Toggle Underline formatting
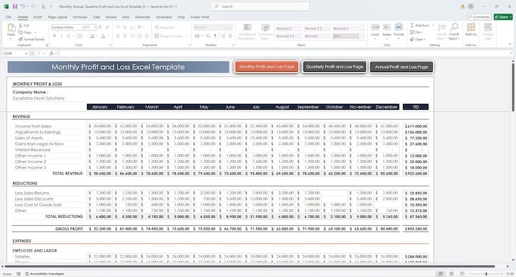516x277 pixels. point(68,36)
